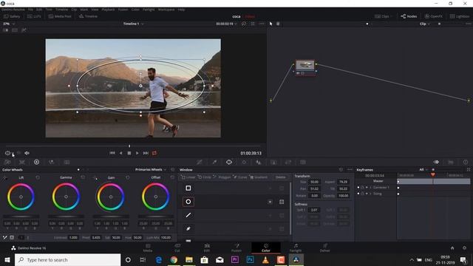Open the Color Wheels palette target icon
The width and height of the screenshot is (473, 266).
[x=36, y=162]
